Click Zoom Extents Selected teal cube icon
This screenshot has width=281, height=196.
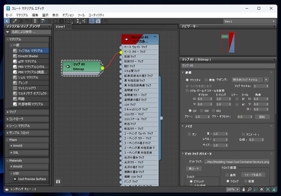coord(268,189)
